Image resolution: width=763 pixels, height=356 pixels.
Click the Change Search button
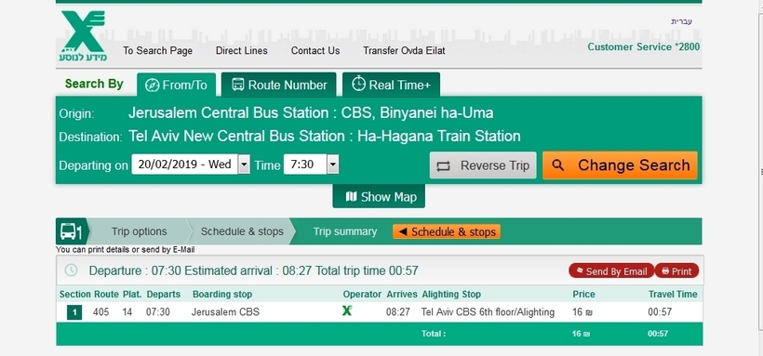620,165
